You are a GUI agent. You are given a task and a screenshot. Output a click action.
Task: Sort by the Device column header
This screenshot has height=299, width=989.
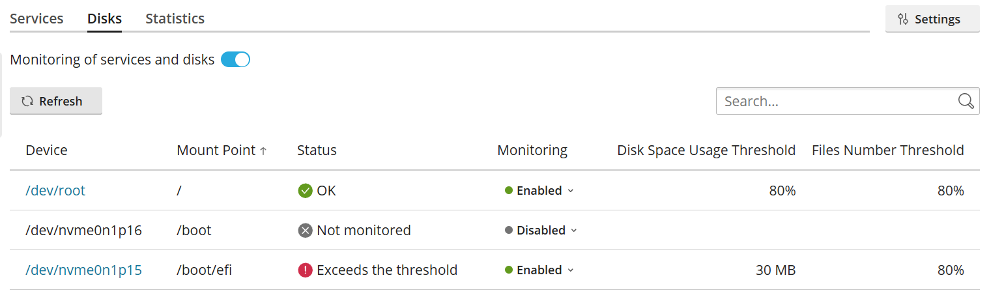46,150
